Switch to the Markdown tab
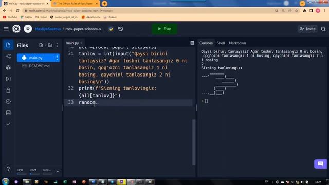The width and height of the screenshot is (329, 185). [x=237, y=43]
